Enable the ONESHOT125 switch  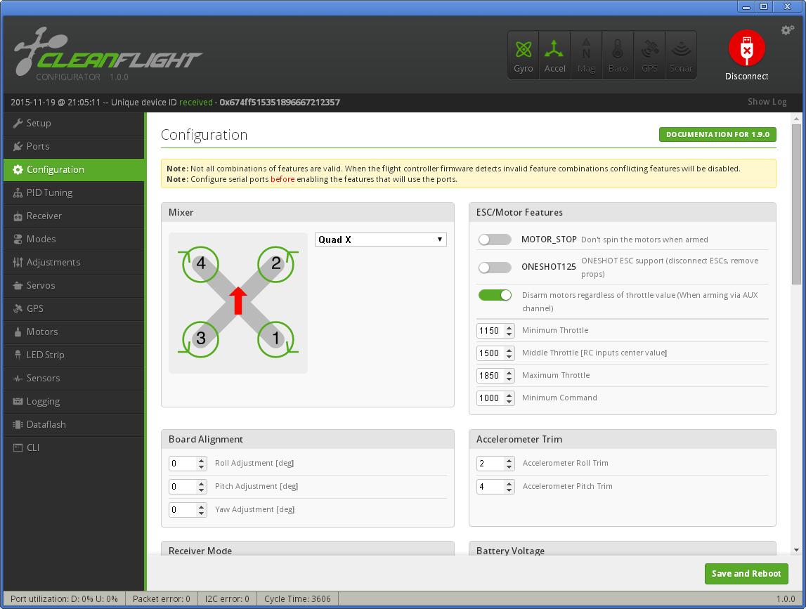(495, 267)
